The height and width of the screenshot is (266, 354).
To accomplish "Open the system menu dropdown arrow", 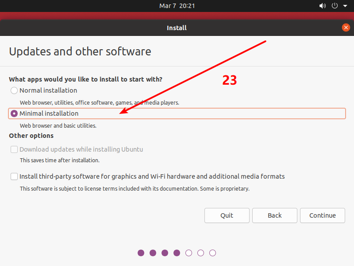I will [x=345, y=6].
